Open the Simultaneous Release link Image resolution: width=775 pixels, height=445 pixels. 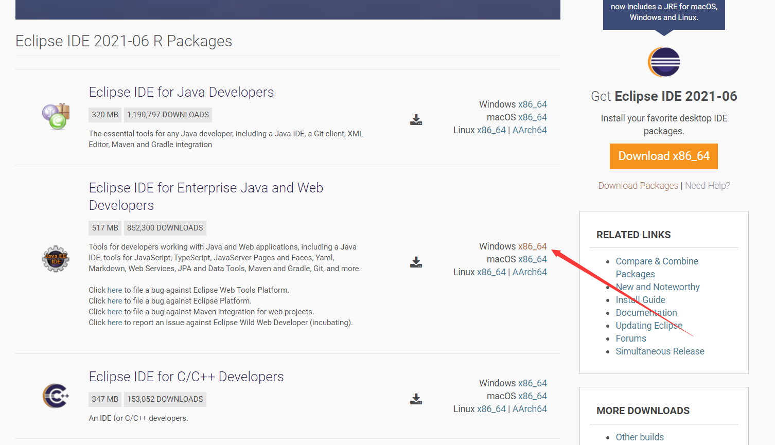660,351
